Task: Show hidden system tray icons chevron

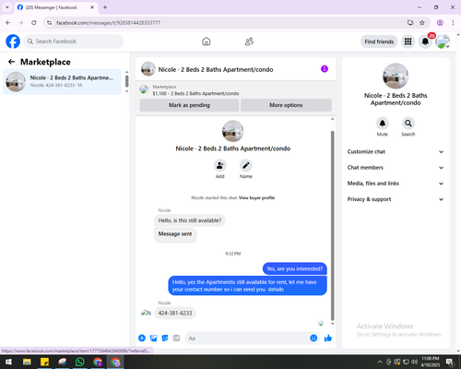Action: pyautogui.click(x=380, y=362)
